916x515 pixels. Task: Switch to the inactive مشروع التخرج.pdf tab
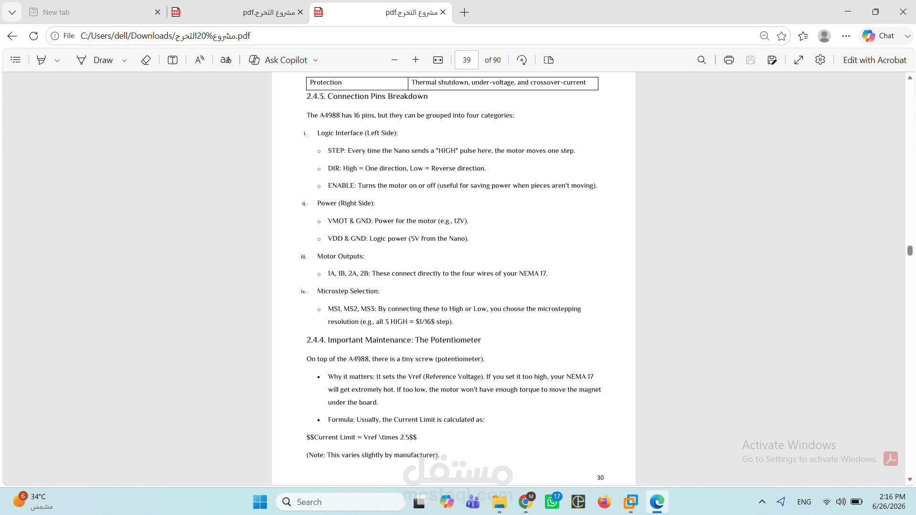tap(237, 12)
